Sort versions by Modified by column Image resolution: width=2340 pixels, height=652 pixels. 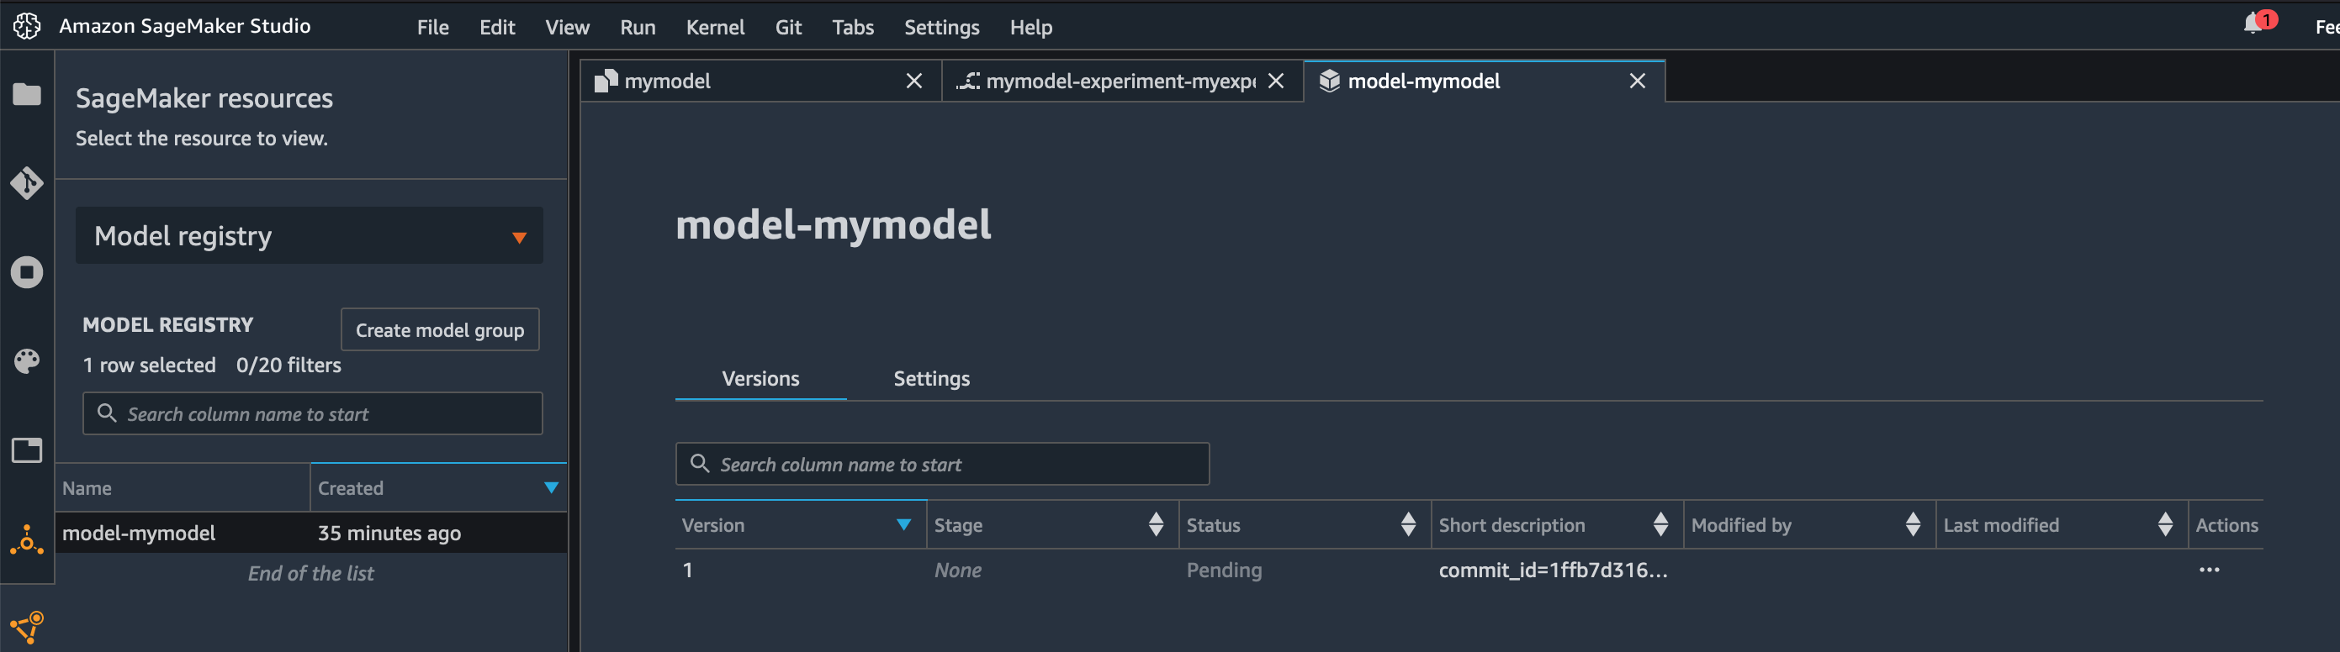pyautogui.click(x=1809, y=525)
